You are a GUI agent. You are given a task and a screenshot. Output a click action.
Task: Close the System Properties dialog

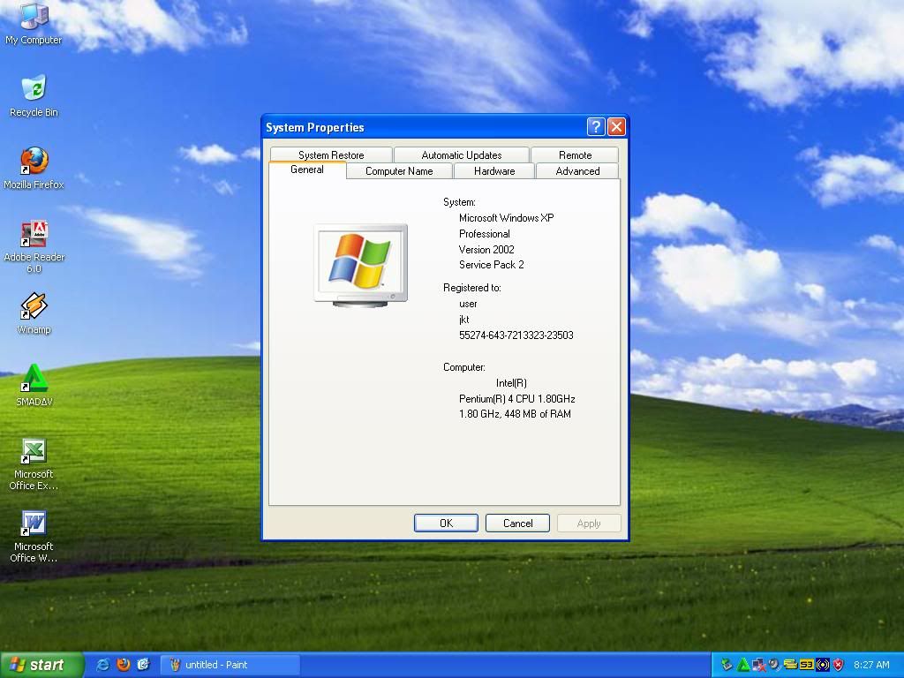(x=616, y=127)
